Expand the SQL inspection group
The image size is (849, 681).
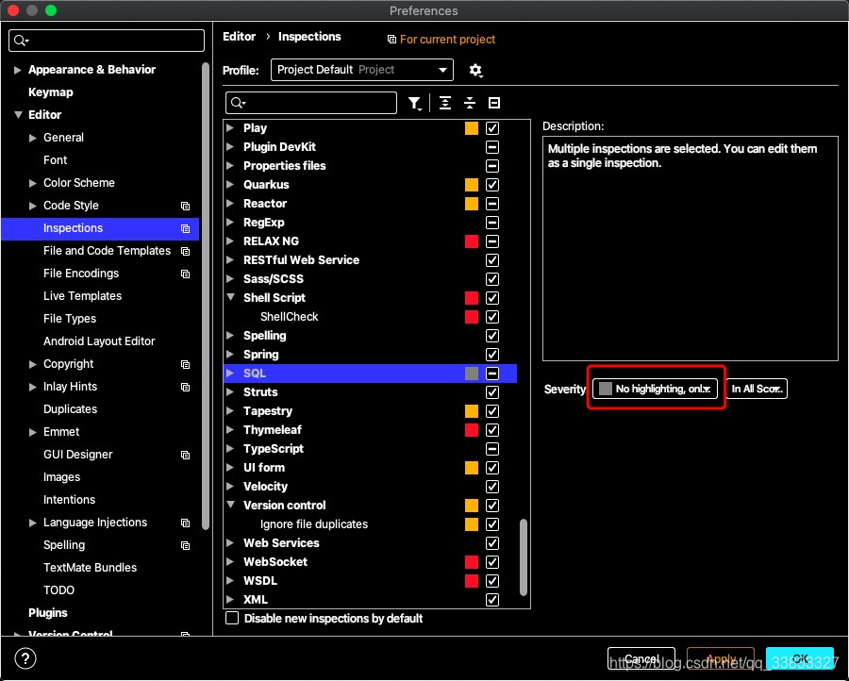pos(230,373)
